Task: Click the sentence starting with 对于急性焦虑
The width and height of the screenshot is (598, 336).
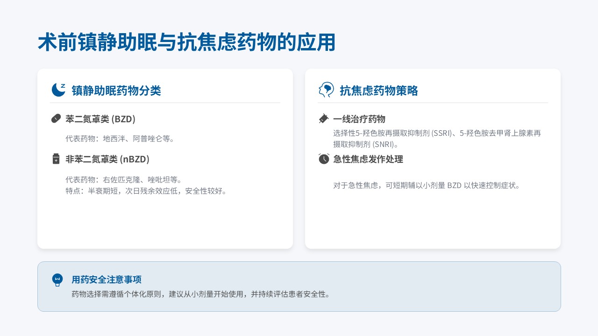Action: pos(427,185)
